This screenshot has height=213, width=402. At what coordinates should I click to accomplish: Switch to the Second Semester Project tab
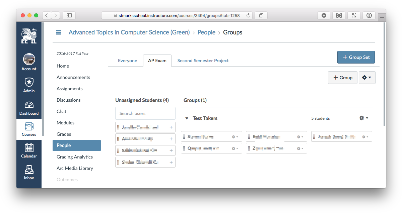point(203,61)
